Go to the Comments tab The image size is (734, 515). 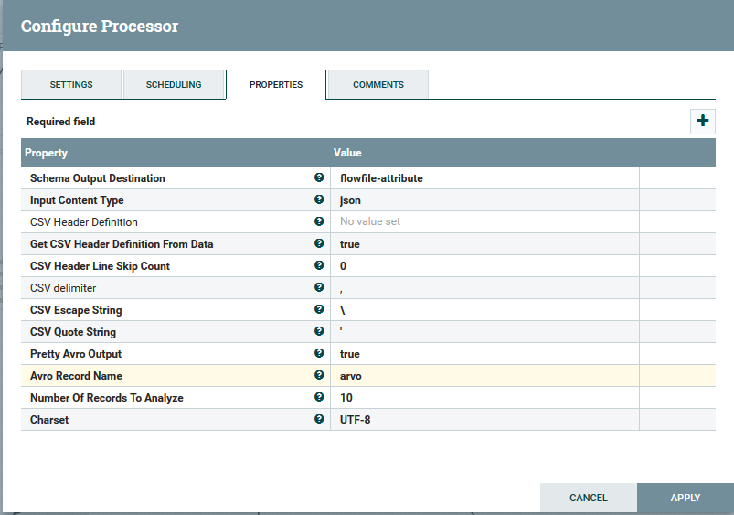coord(378,85)
